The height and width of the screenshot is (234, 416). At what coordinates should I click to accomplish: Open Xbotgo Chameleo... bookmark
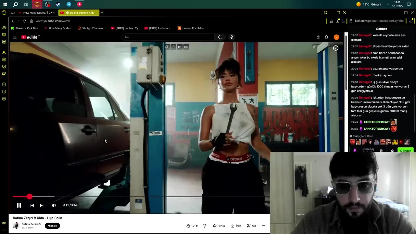pyautogui.click(x=92, y=28)
